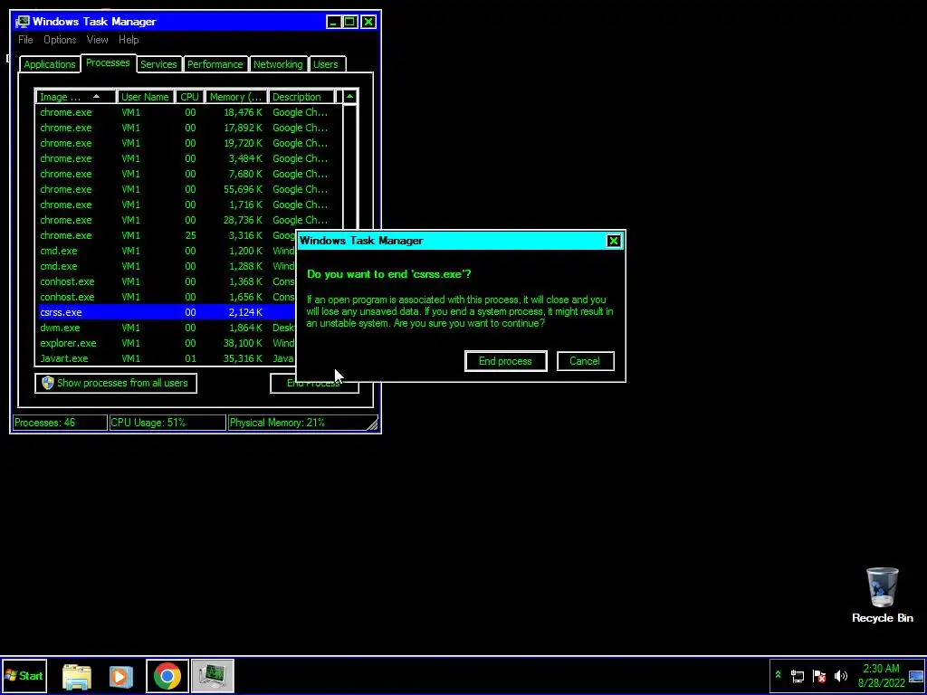Click the Task Manager taskbar icon
Image resolution: width=927 pixels, height=695 pixels.
click(x=212, y=677)
